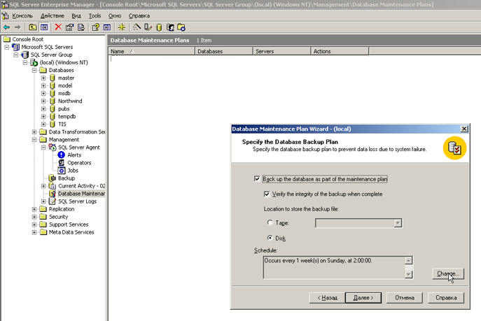Collapse the SQL Server Group node
This screenshot has width=481, height=321.
pyautogui.click(x=16, y=55)
